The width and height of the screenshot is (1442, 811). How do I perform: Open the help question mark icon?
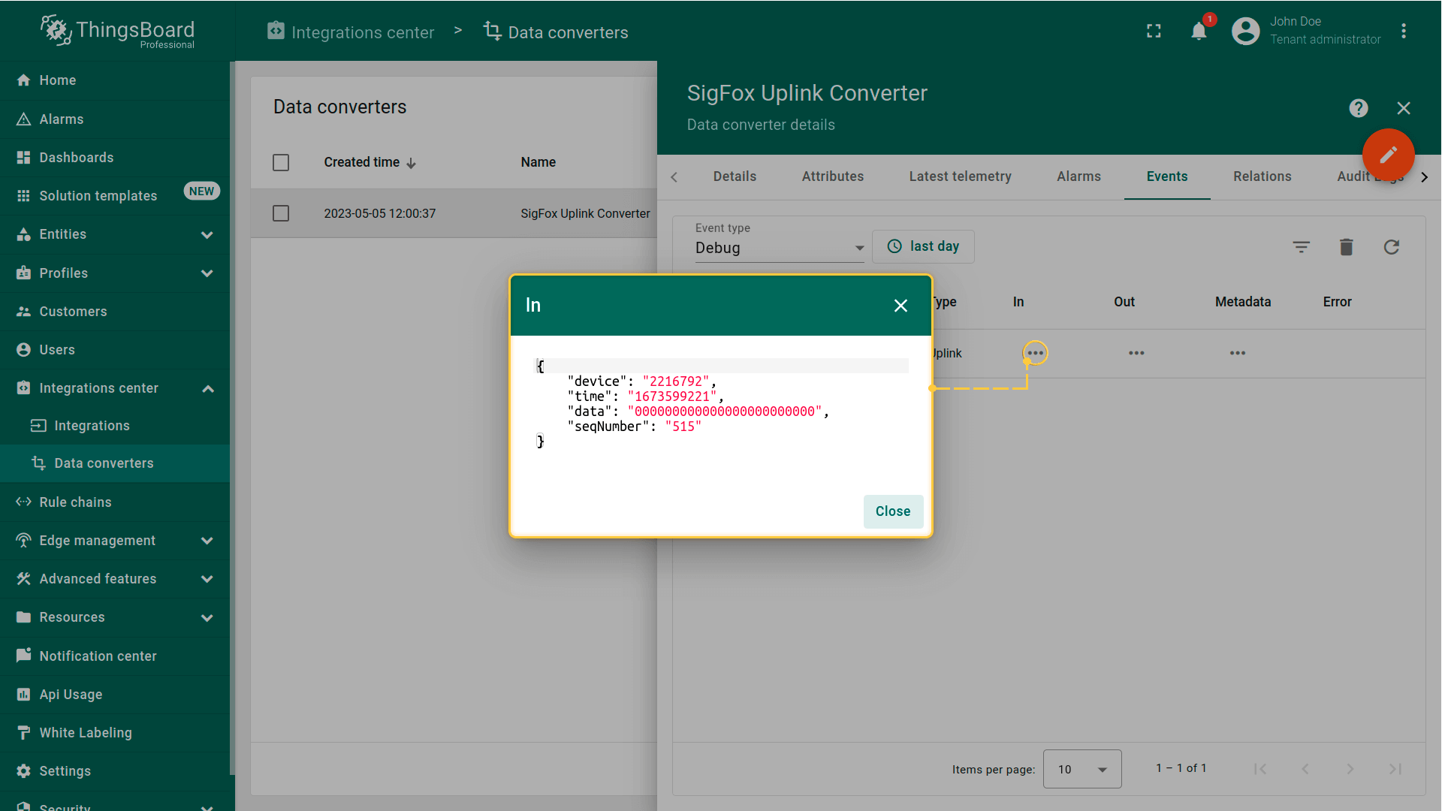[x=1358, y=108]
